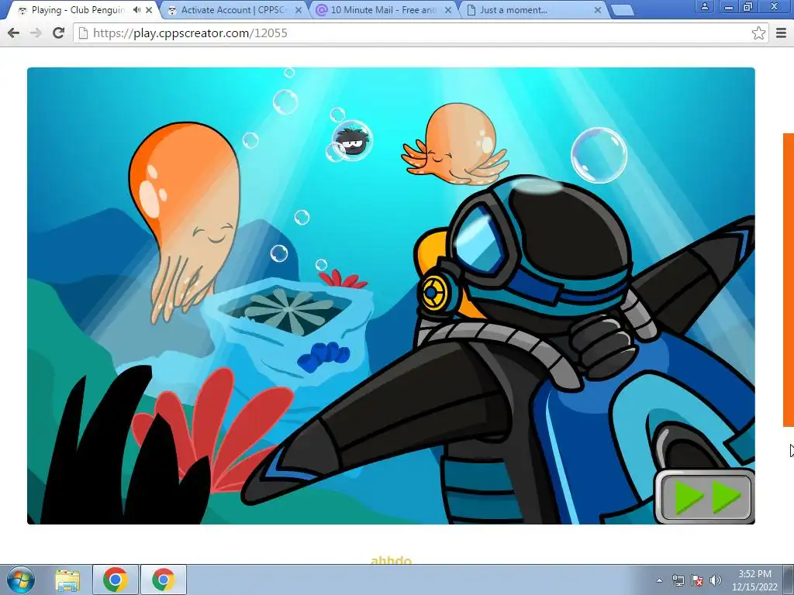Open the Action Center flag icon
This screenshot has width=794, height=595.
tap(697, 580)
